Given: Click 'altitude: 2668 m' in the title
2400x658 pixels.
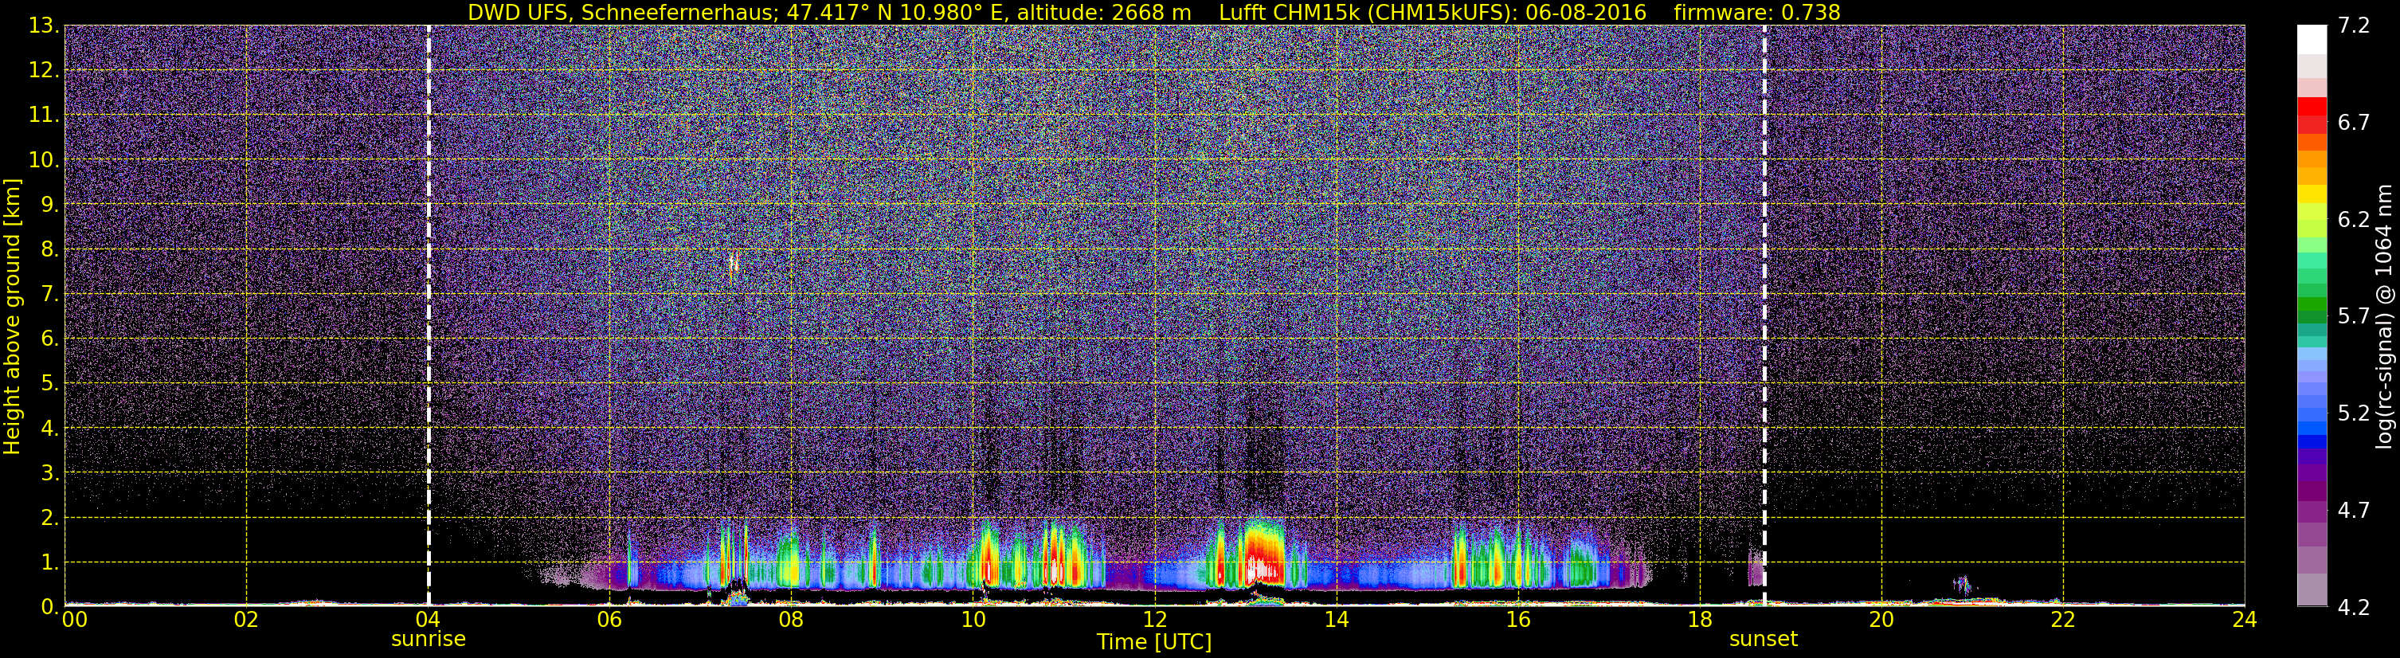Looking at the screenshot, I should coord(1104,12).
